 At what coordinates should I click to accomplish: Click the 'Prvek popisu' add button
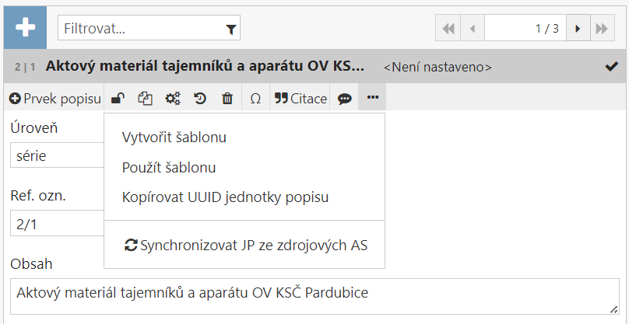54,99
